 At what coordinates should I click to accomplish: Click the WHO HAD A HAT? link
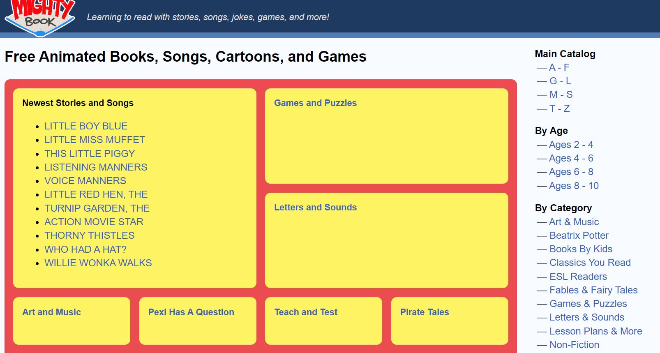tap(85, 249)
